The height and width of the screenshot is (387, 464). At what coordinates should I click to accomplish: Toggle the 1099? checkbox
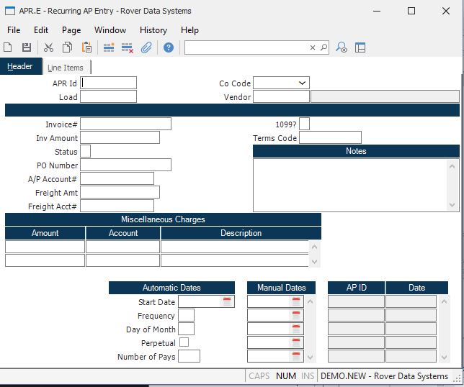(304, 124)
